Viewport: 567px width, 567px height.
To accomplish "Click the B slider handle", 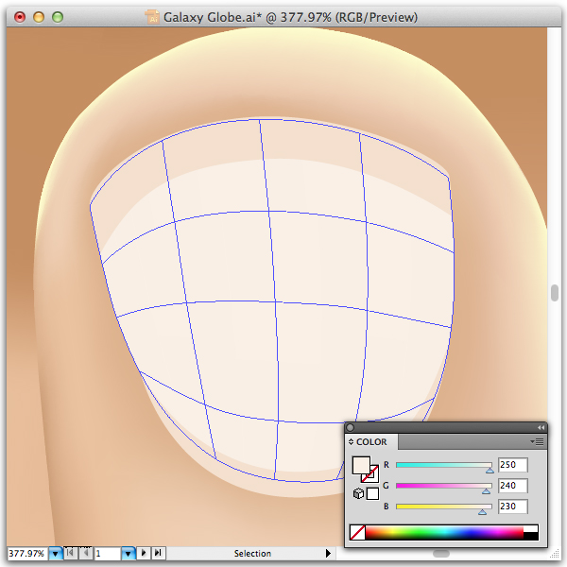I will point(482,512).
